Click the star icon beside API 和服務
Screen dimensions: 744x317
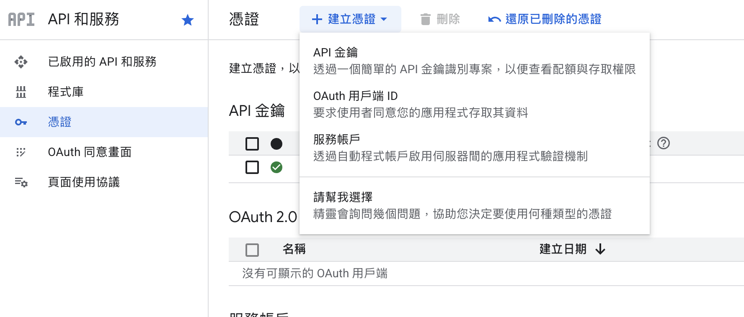[187, 20]
